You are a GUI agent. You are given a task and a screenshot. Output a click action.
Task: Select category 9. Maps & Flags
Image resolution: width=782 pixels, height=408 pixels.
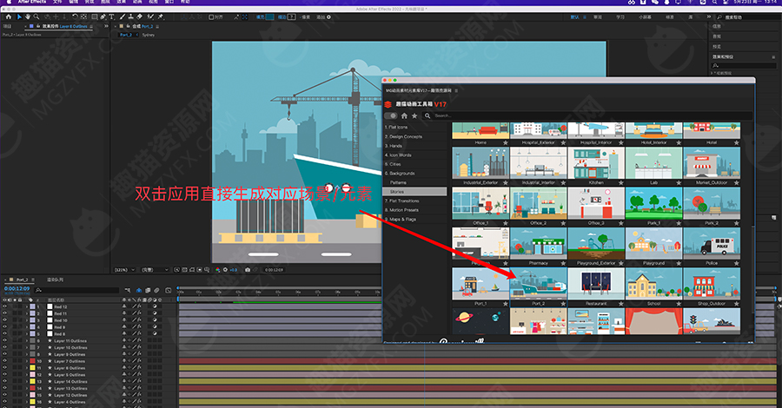[x=400, y=220]
